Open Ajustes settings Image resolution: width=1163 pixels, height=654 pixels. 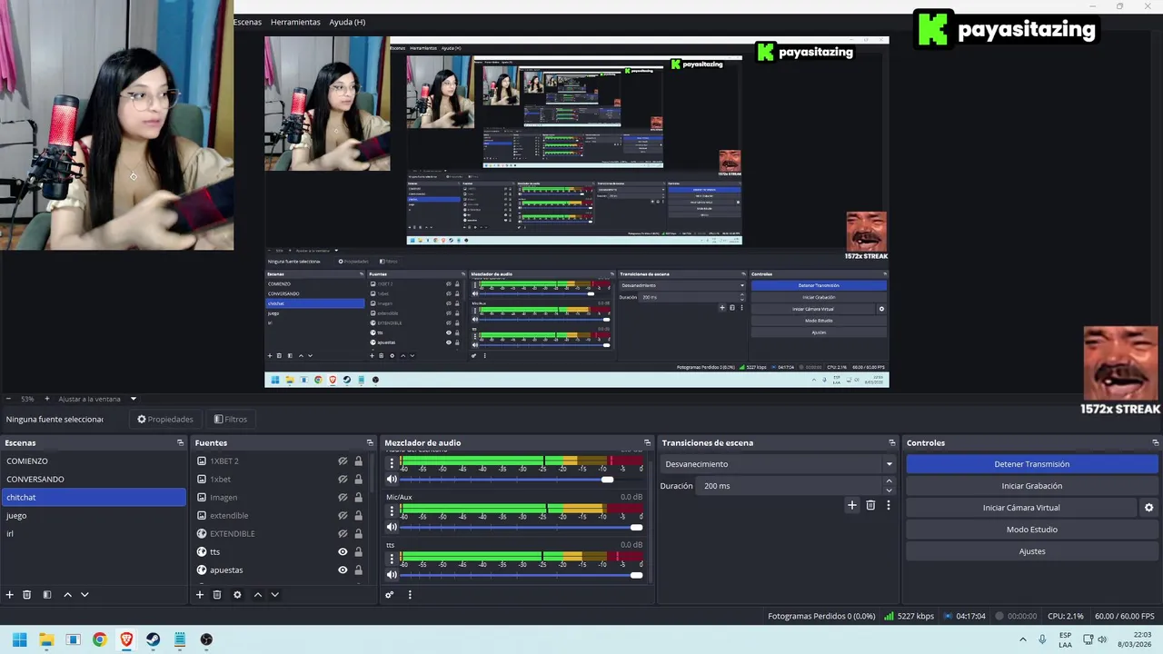[x=1031, y=551]
